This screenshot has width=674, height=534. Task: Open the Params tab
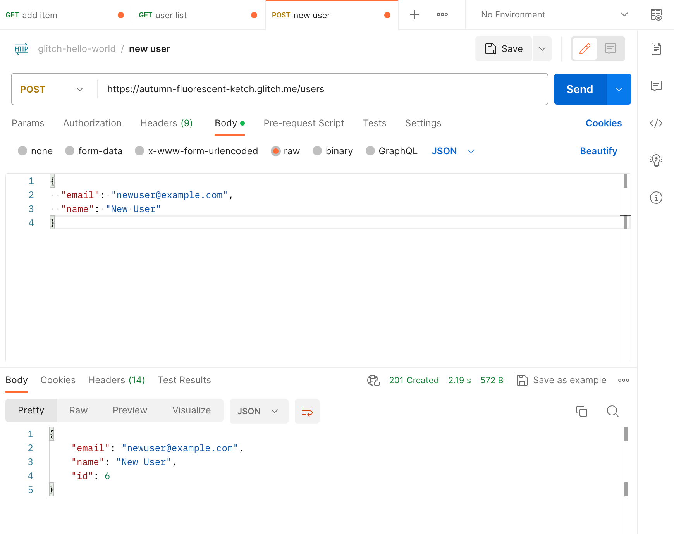28,123
